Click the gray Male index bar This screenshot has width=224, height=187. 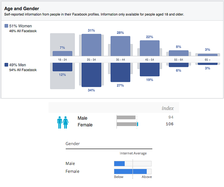pyautogui.click(x=126, y=118)
